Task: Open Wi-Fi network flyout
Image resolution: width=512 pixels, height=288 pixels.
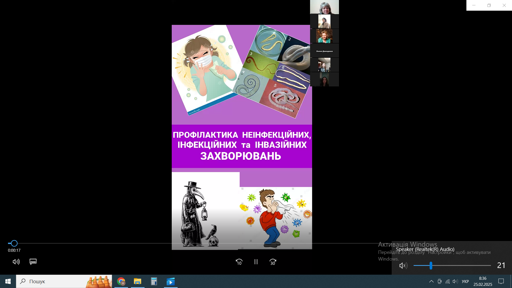Action: pos(447,281)
